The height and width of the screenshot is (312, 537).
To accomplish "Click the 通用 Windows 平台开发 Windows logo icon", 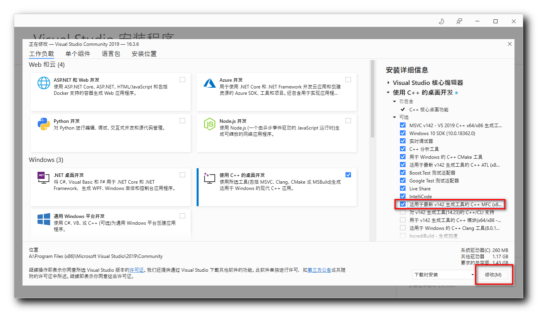I will click(x=44, y=219).
